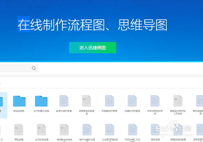
Task: Open the 扁平化操作步骤 mind map file
Action: click(x=64, y=104)
